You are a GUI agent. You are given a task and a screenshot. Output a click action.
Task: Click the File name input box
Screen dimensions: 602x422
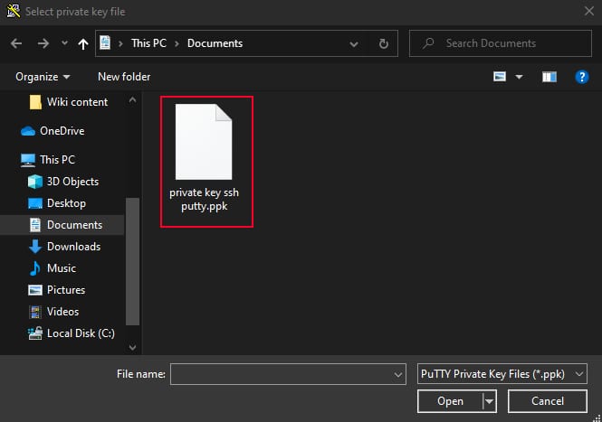tap(288, 374)
